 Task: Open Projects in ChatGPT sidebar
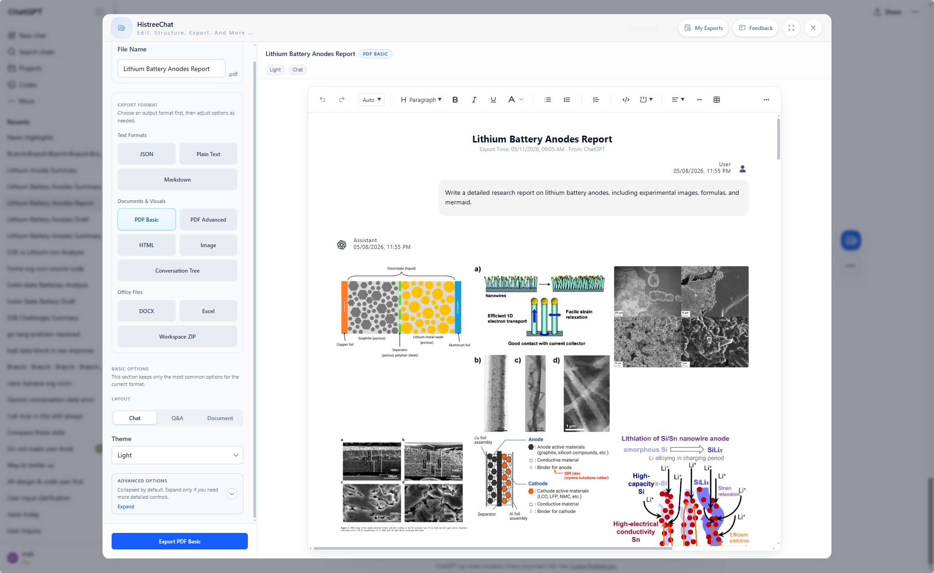click(x=25, y=68)
